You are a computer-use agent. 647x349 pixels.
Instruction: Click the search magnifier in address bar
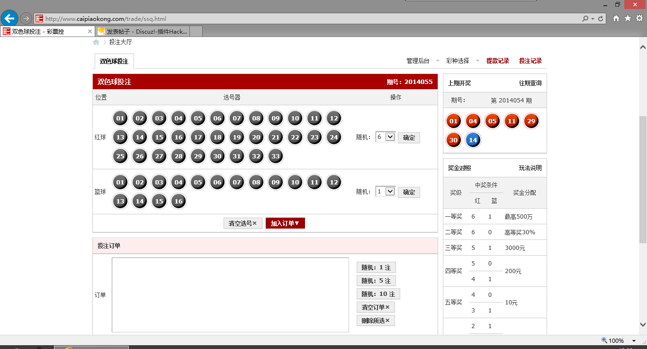click(586, 19)
